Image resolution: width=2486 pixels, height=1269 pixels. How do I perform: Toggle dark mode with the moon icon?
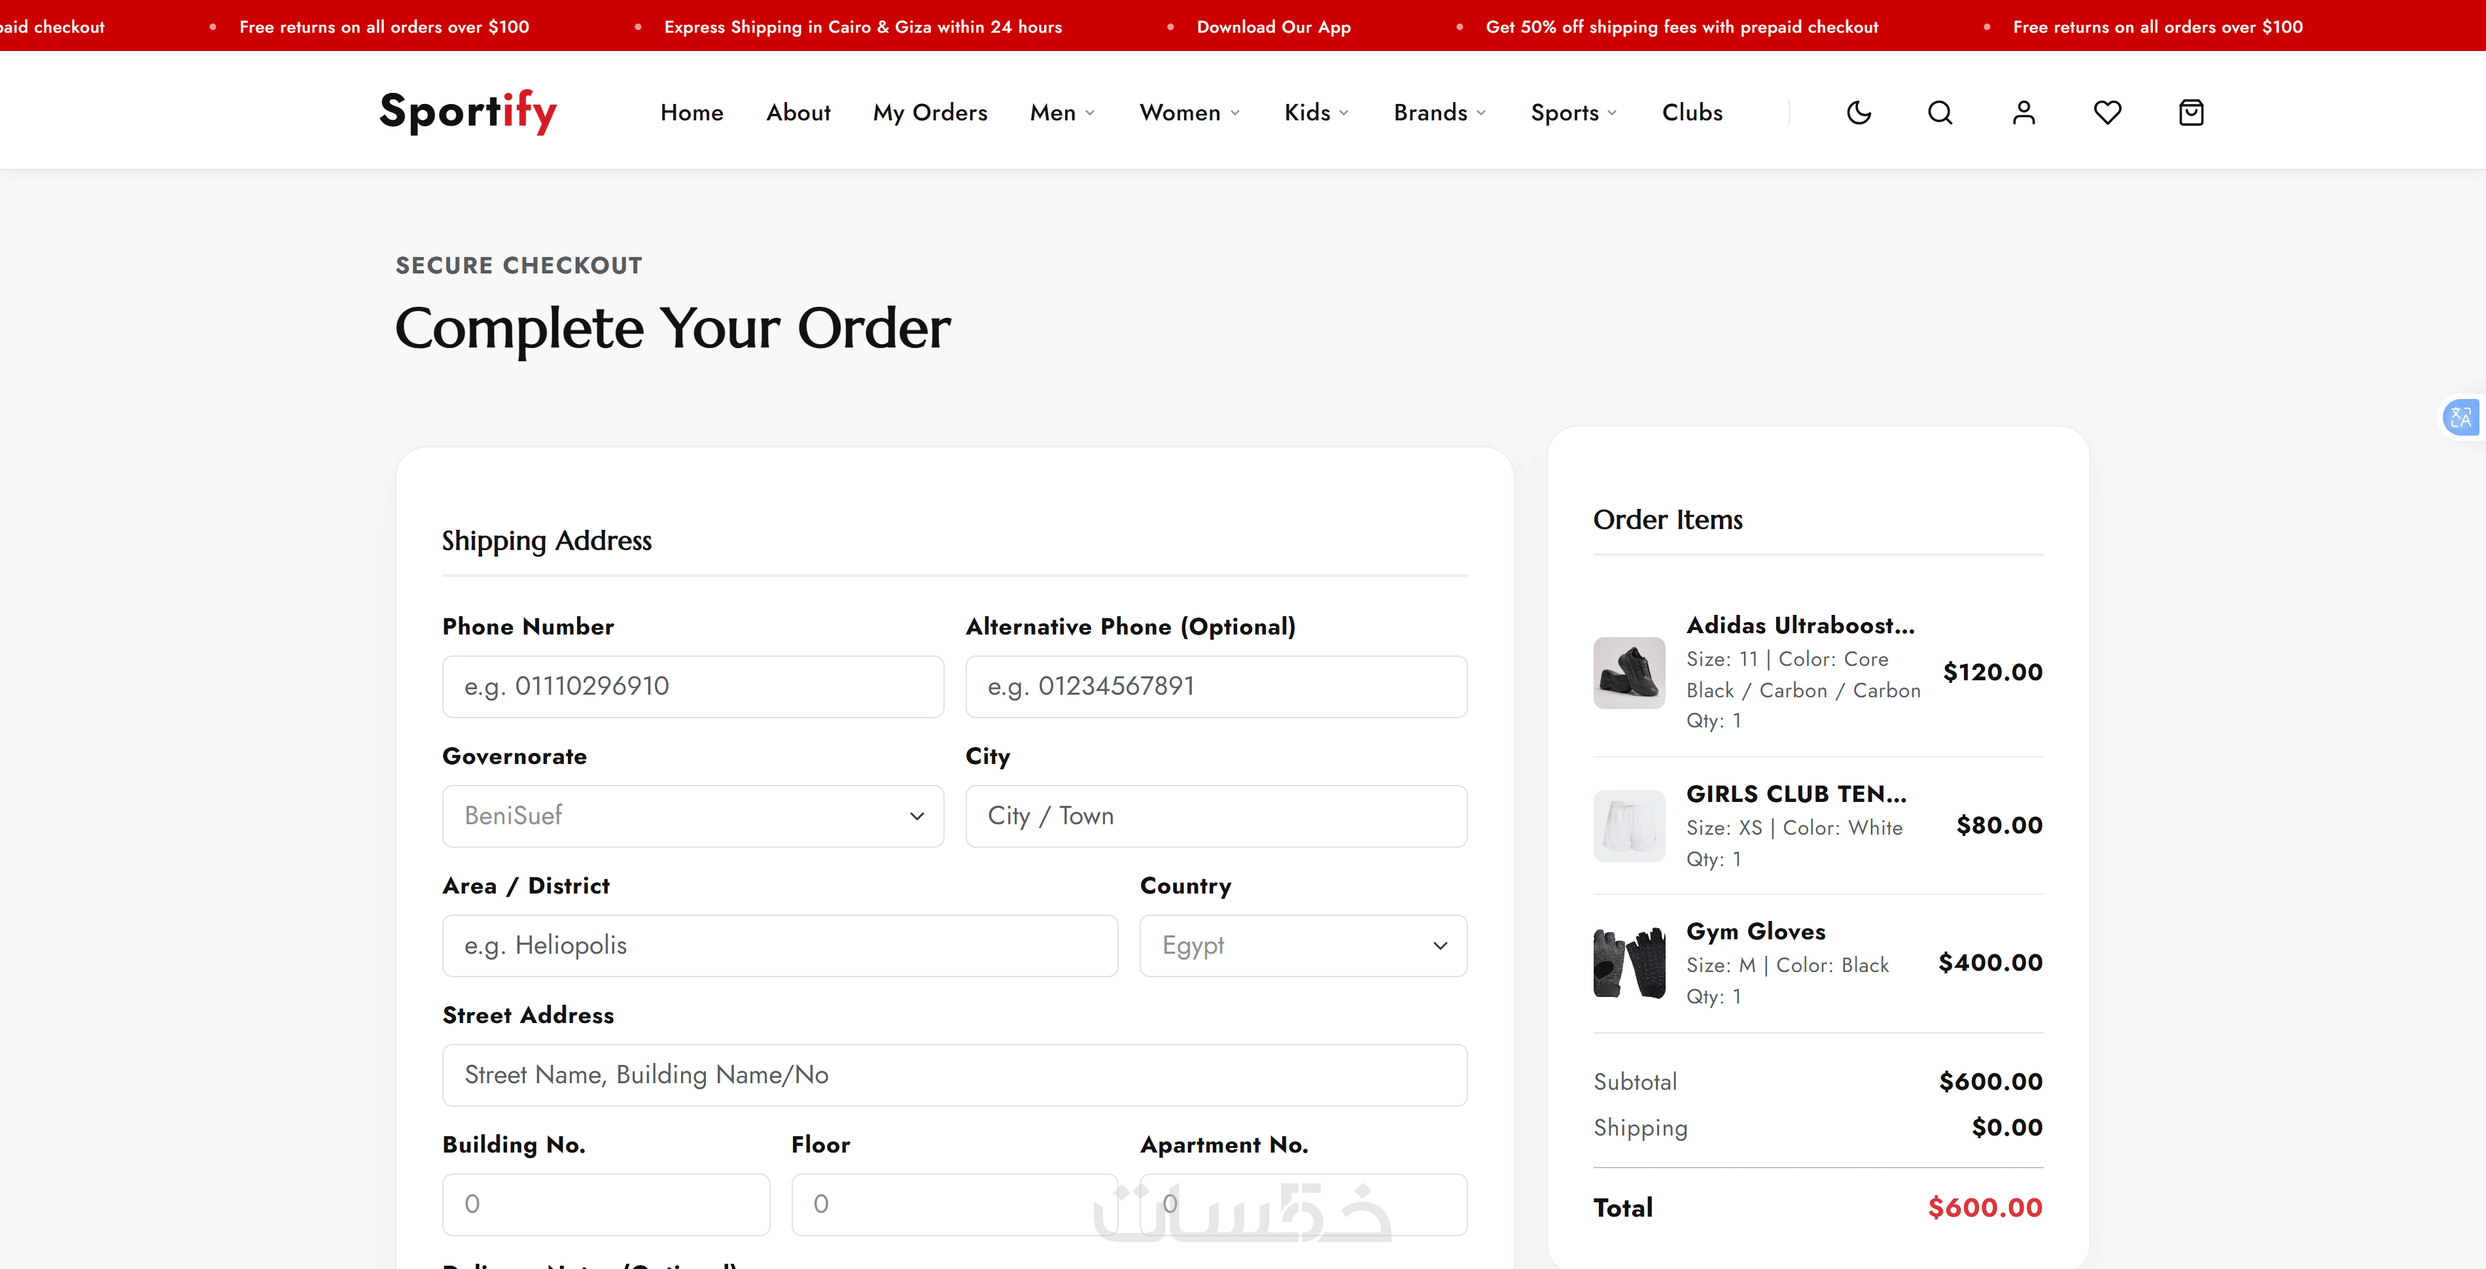click(1859, 113)
